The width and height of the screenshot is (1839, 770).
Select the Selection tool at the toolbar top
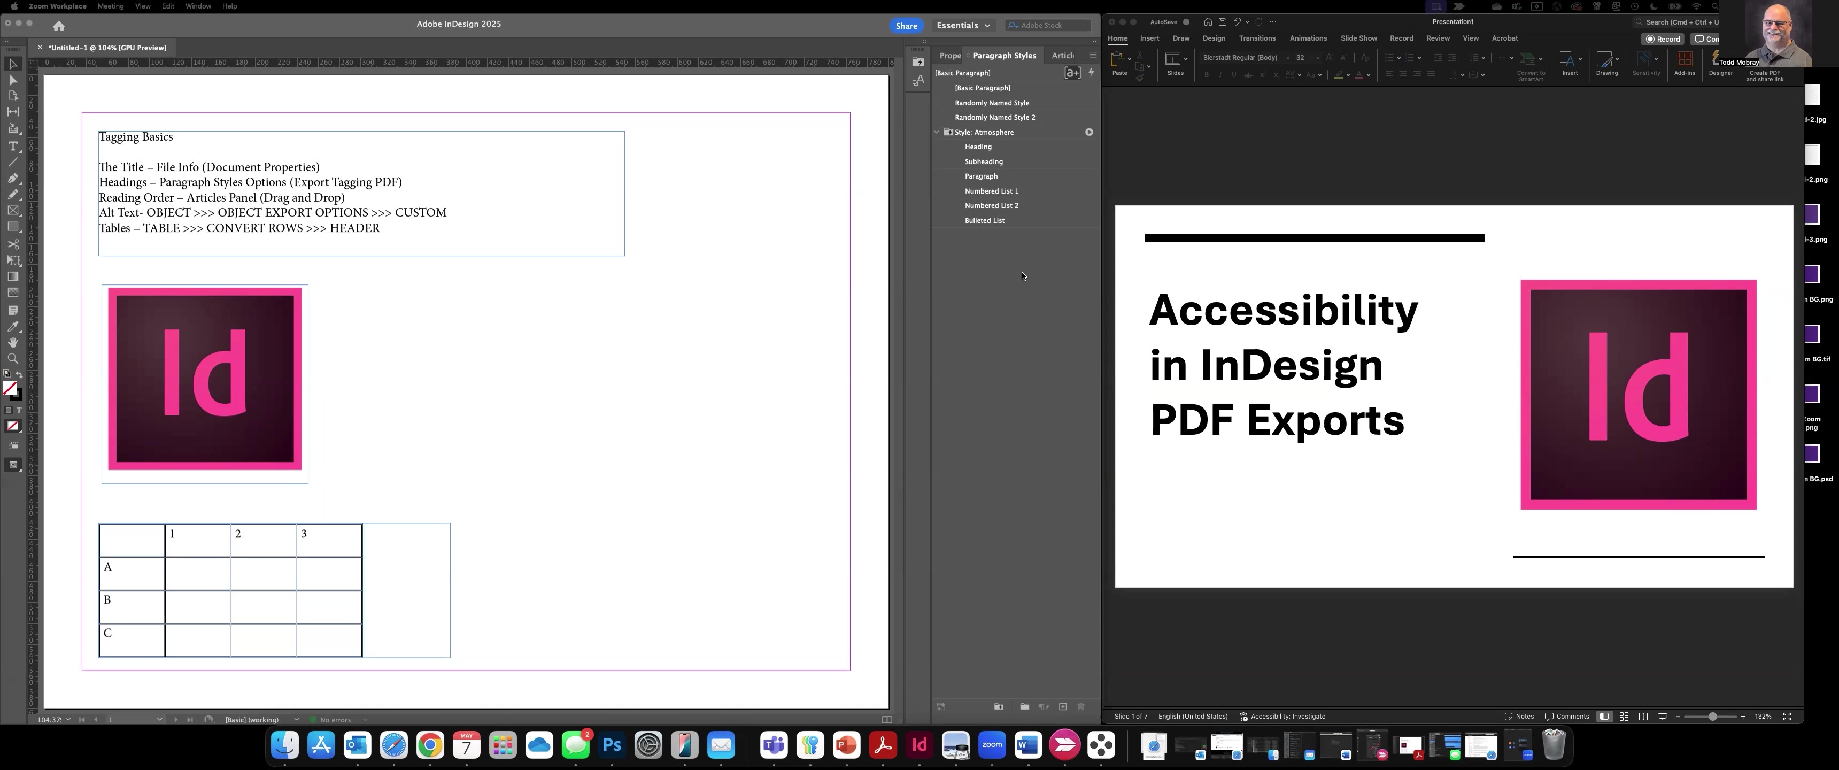pos(13,64)
